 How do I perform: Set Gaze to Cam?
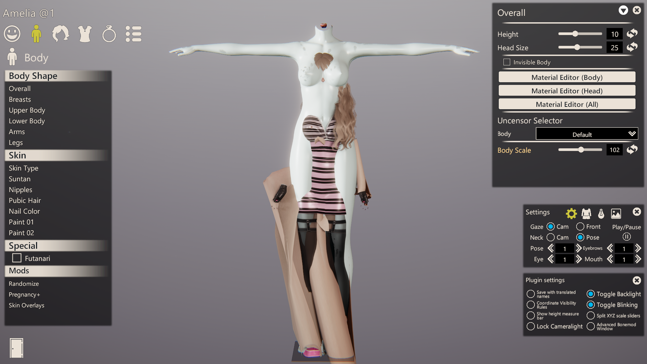coord(551,226)
